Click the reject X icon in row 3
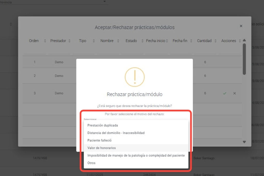 [234, 93]
